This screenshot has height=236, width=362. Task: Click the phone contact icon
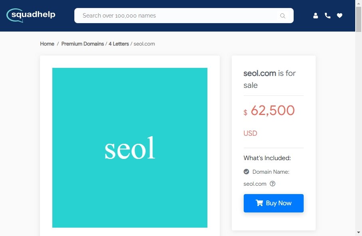click(328, 16)
